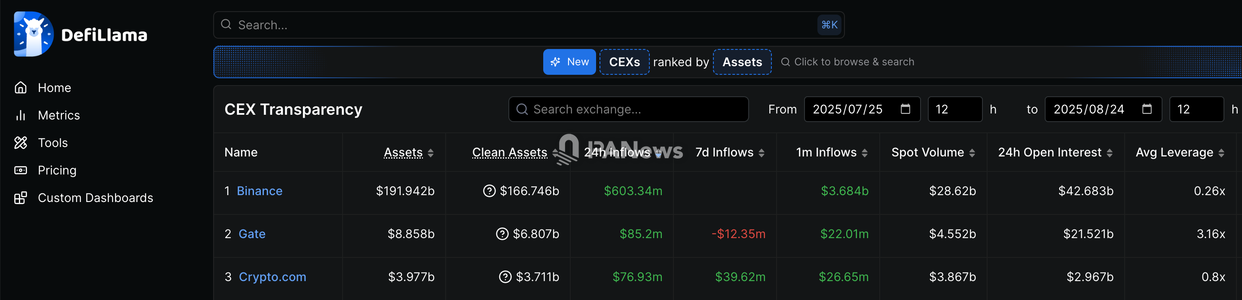This screenshot has width=1242, height=300.
Task: Click the New sparkle button
Action: tap(569, 62)
